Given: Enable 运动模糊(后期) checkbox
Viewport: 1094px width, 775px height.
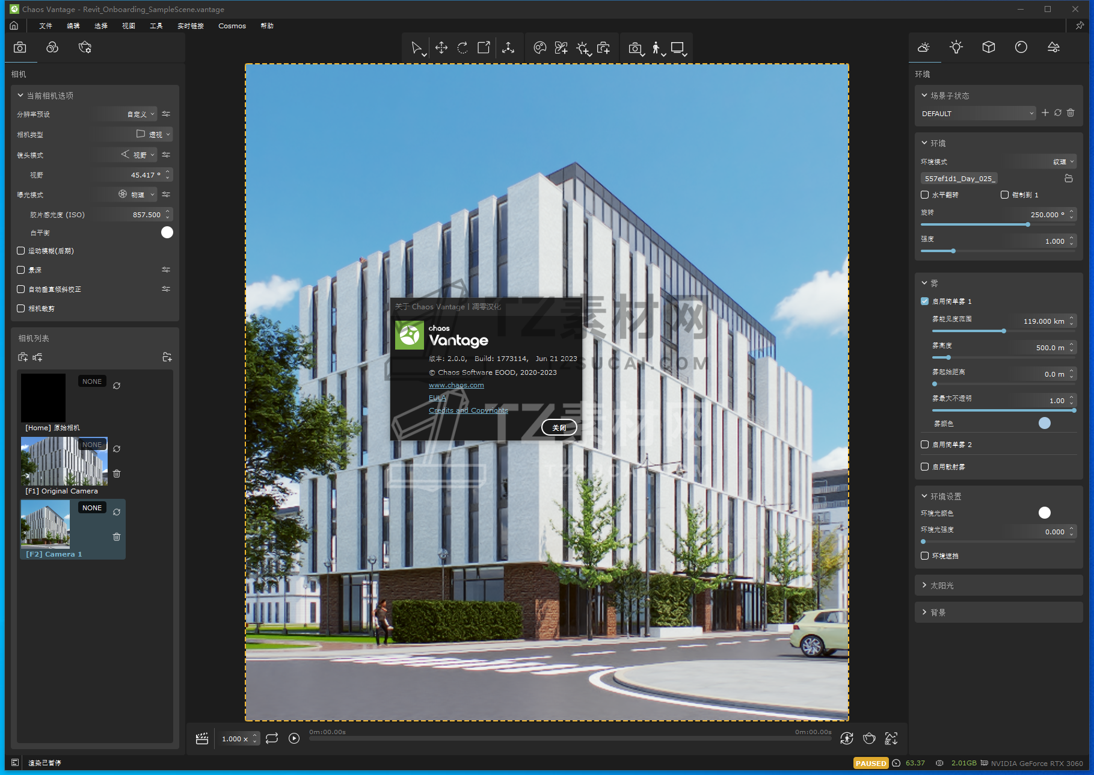Looking at the screenshot, I should tap(21, 251).
